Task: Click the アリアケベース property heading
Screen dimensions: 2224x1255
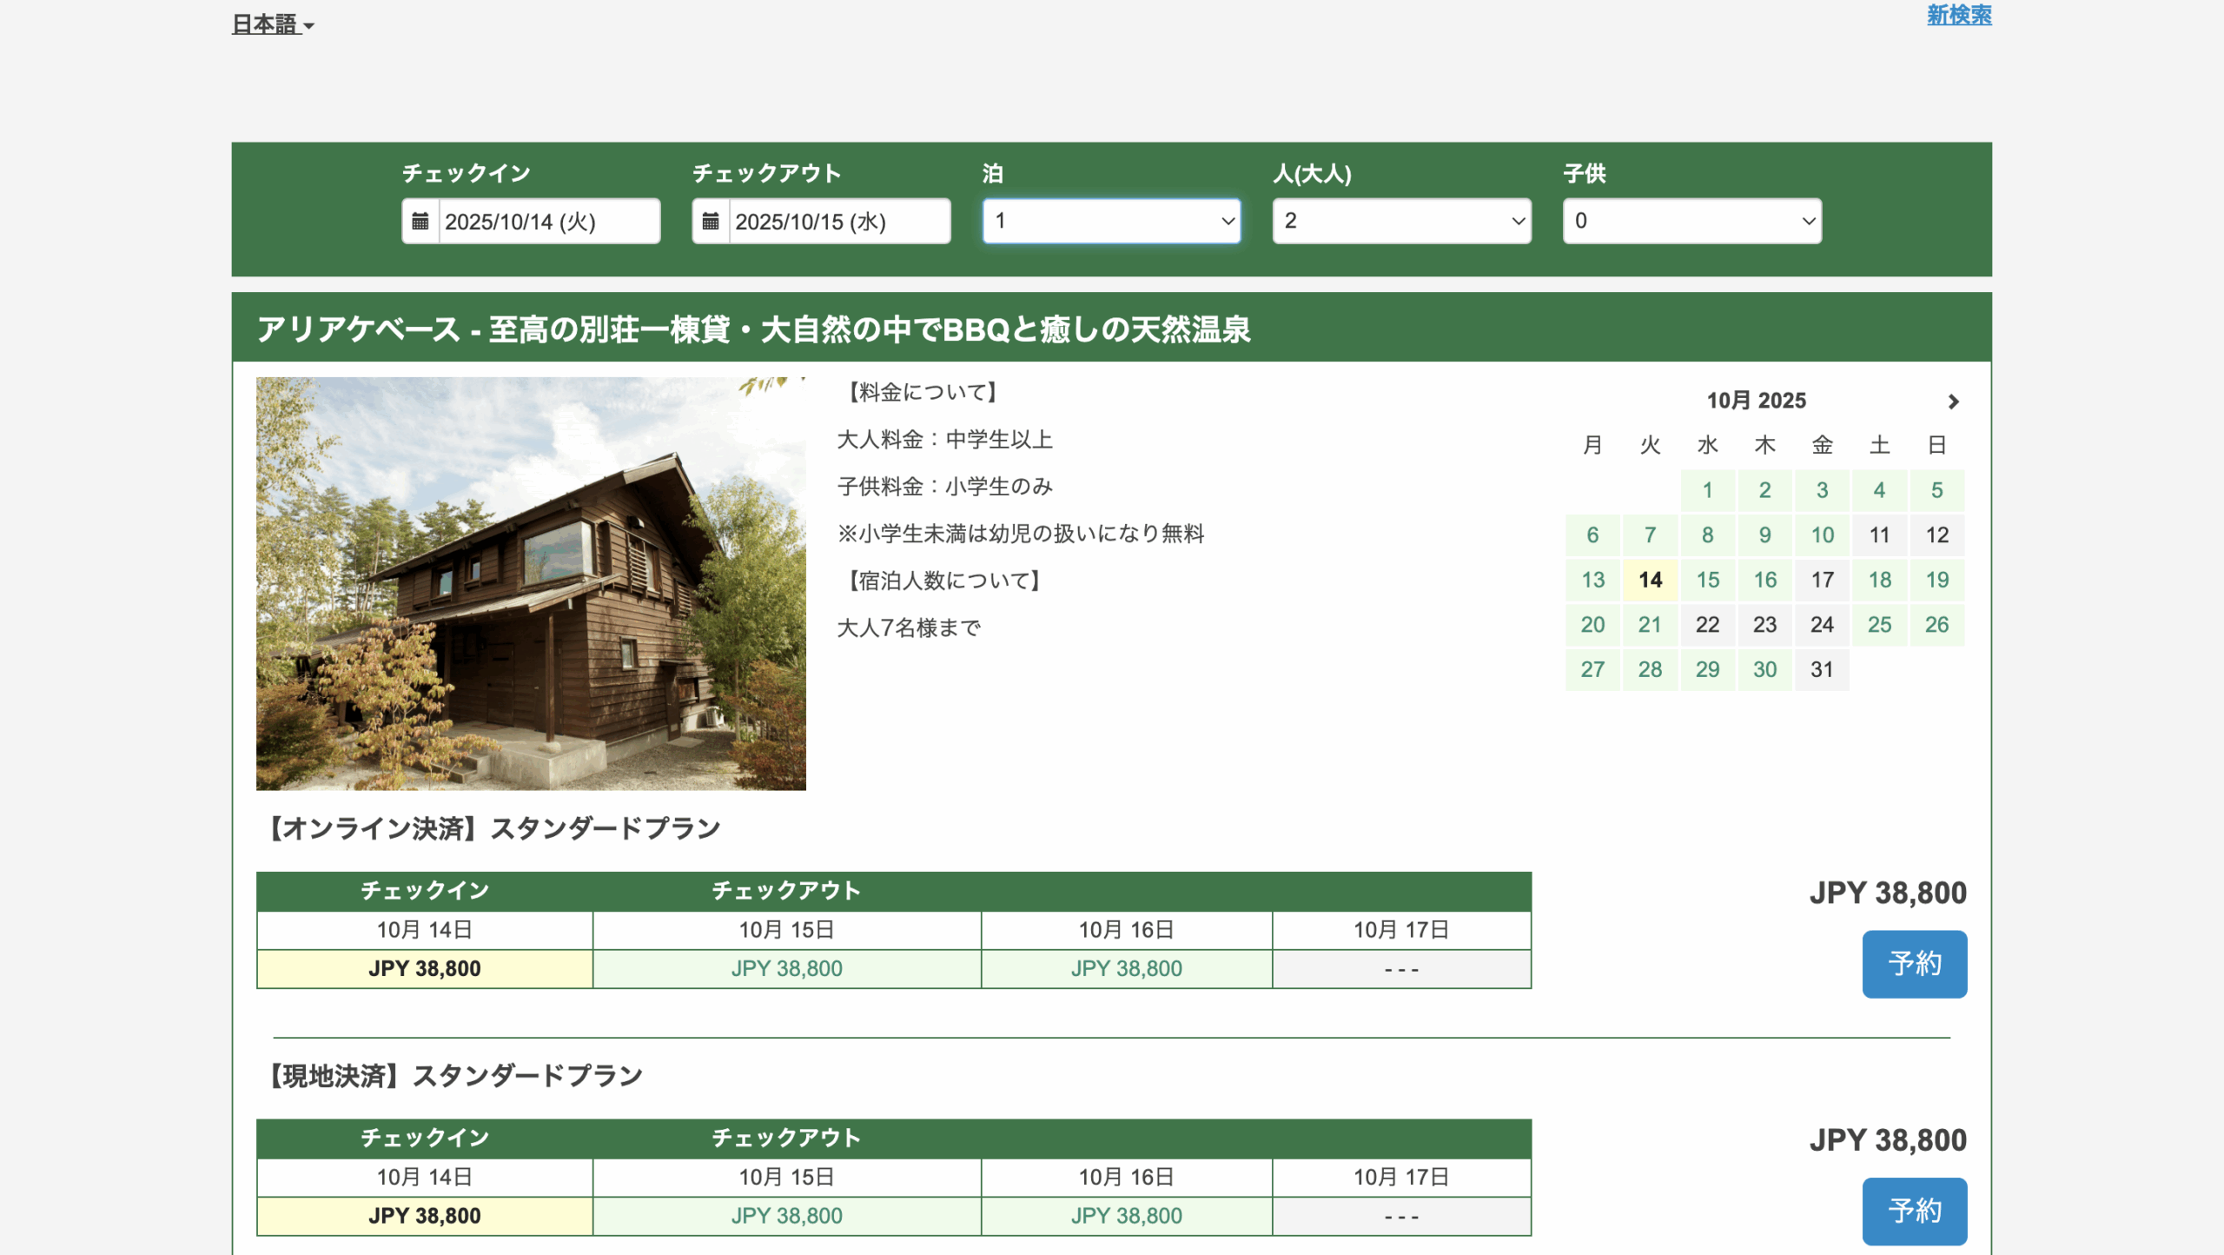Action: click(753, 329)
